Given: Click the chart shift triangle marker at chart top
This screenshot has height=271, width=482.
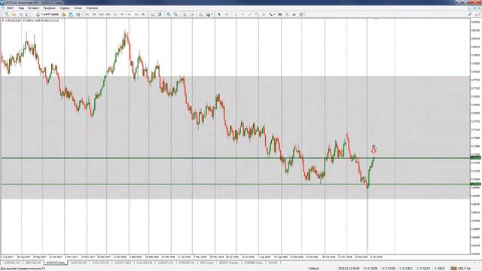Looking at the screenshot, I should (376, 19).
